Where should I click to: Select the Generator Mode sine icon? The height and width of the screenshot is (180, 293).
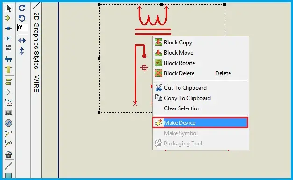(x=8, y=123)
